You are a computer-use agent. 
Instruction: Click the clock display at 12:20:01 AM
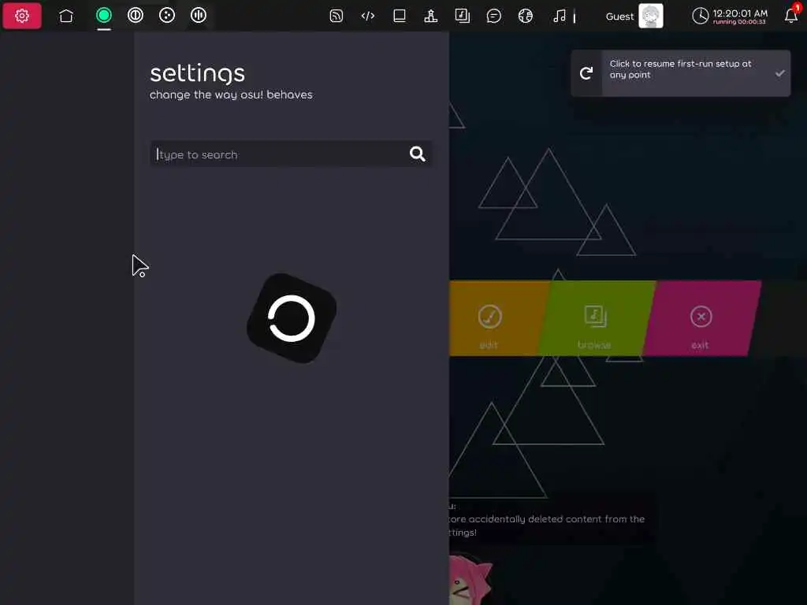tap(730, 16)
